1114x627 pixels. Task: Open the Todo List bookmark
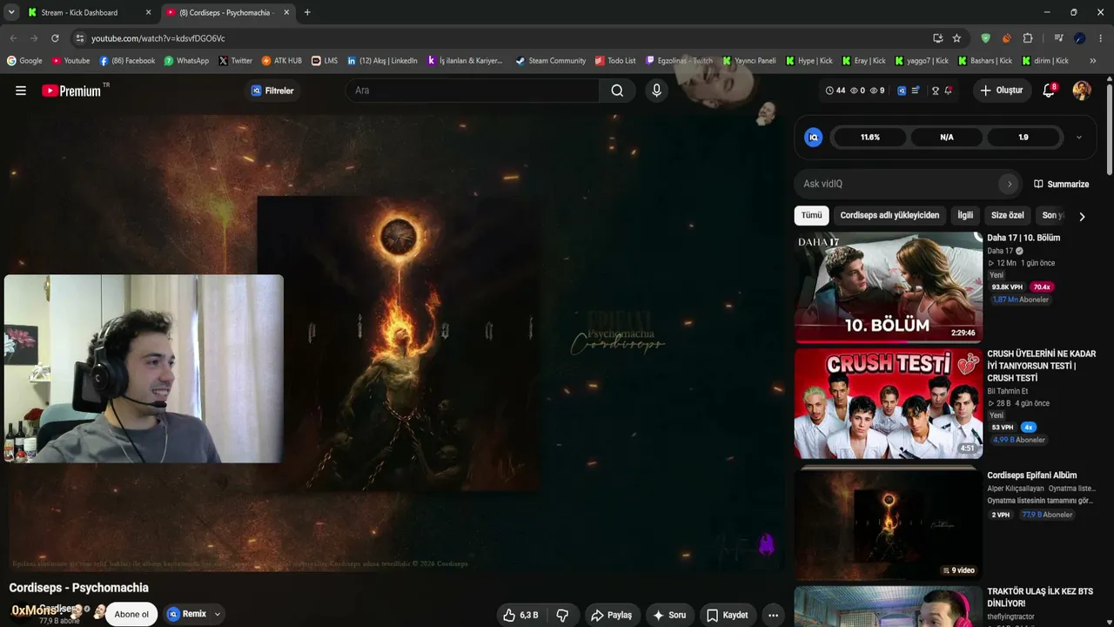(615, 61)
